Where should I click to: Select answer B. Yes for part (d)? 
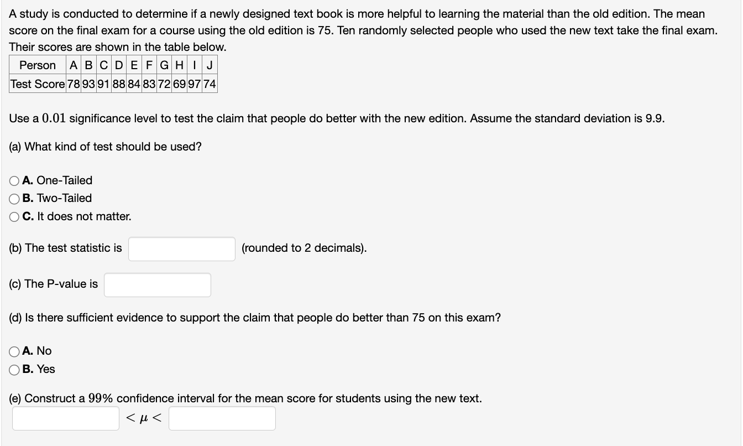pyautogui.click(x=13, y=370)
